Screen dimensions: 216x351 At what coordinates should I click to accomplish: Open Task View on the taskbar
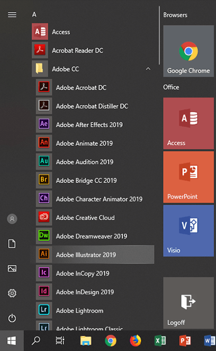(x=60, y=341)
